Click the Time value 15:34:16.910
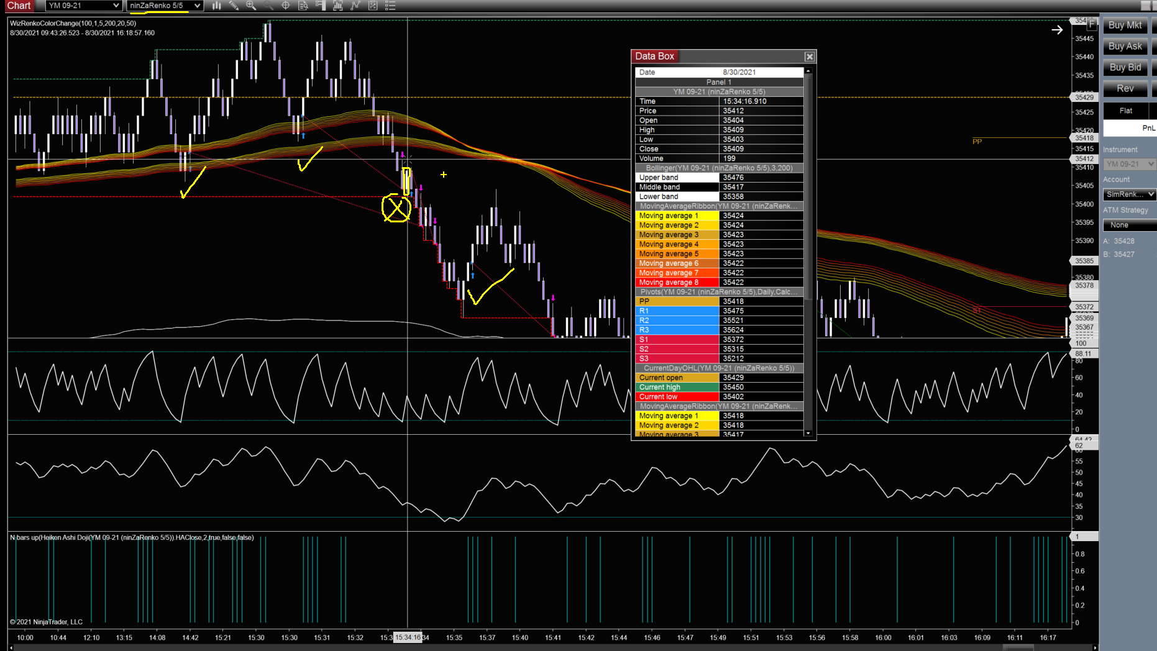The height and width of the screenshot is (651, 1157). coord(744,101)
